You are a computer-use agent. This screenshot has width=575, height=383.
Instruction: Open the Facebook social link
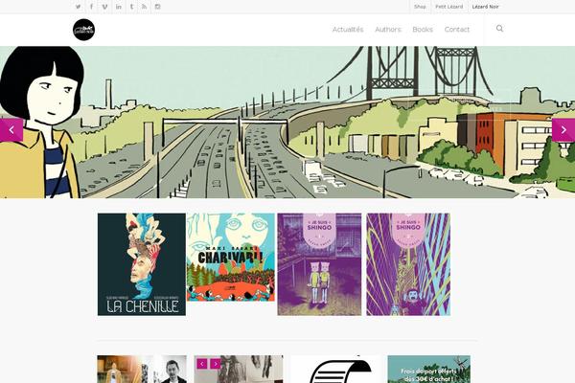(x=91, y=7)
